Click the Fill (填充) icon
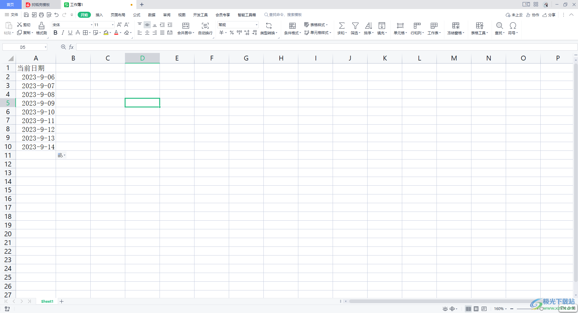Viewport: 578px width, 313px height. click(382, 26)
